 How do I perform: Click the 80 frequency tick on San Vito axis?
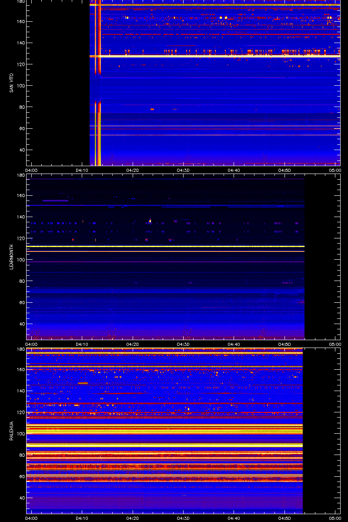[x=22, y=107]
